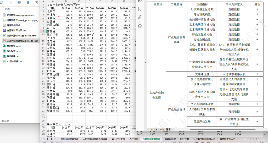Select file 熵值法计算结果.dta
The image size is (268, 143).
(x=15, y=30)
